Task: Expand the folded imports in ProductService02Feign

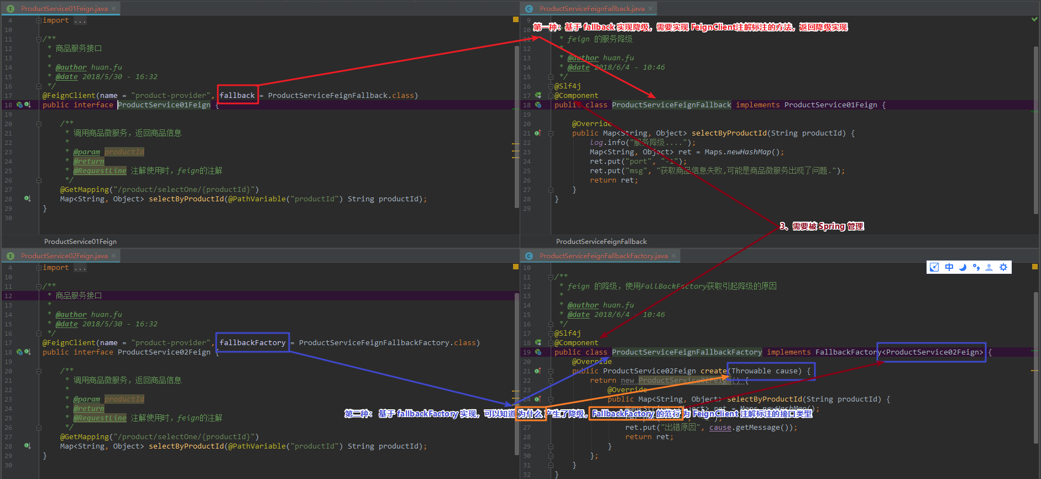Action: 39,268
